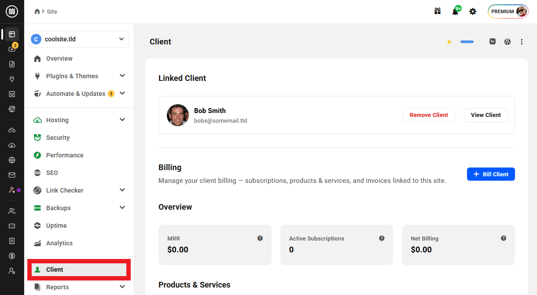Click the blue Bill Client button
The width and height of the screenshot is (537, 295).
[491, 174]
